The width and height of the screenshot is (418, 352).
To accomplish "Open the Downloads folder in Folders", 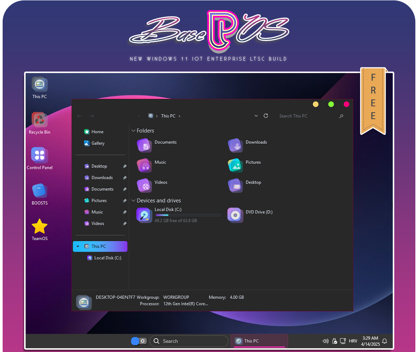I will [235, 145].
